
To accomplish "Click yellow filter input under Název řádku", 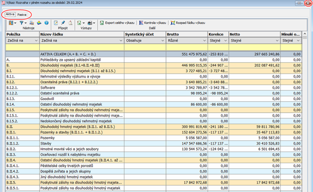I will pyautogui.click(x=82, y=47).
